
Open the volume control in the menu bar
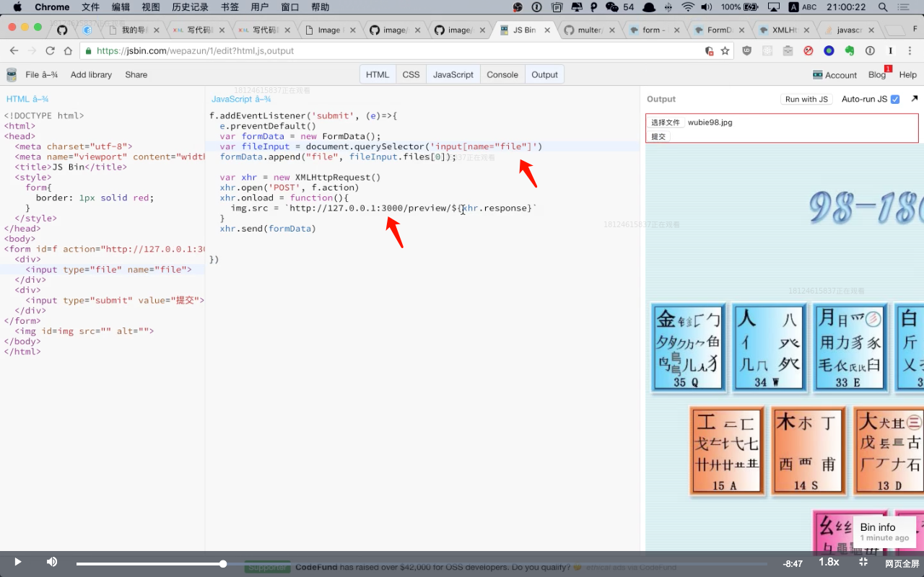(706, 7)
